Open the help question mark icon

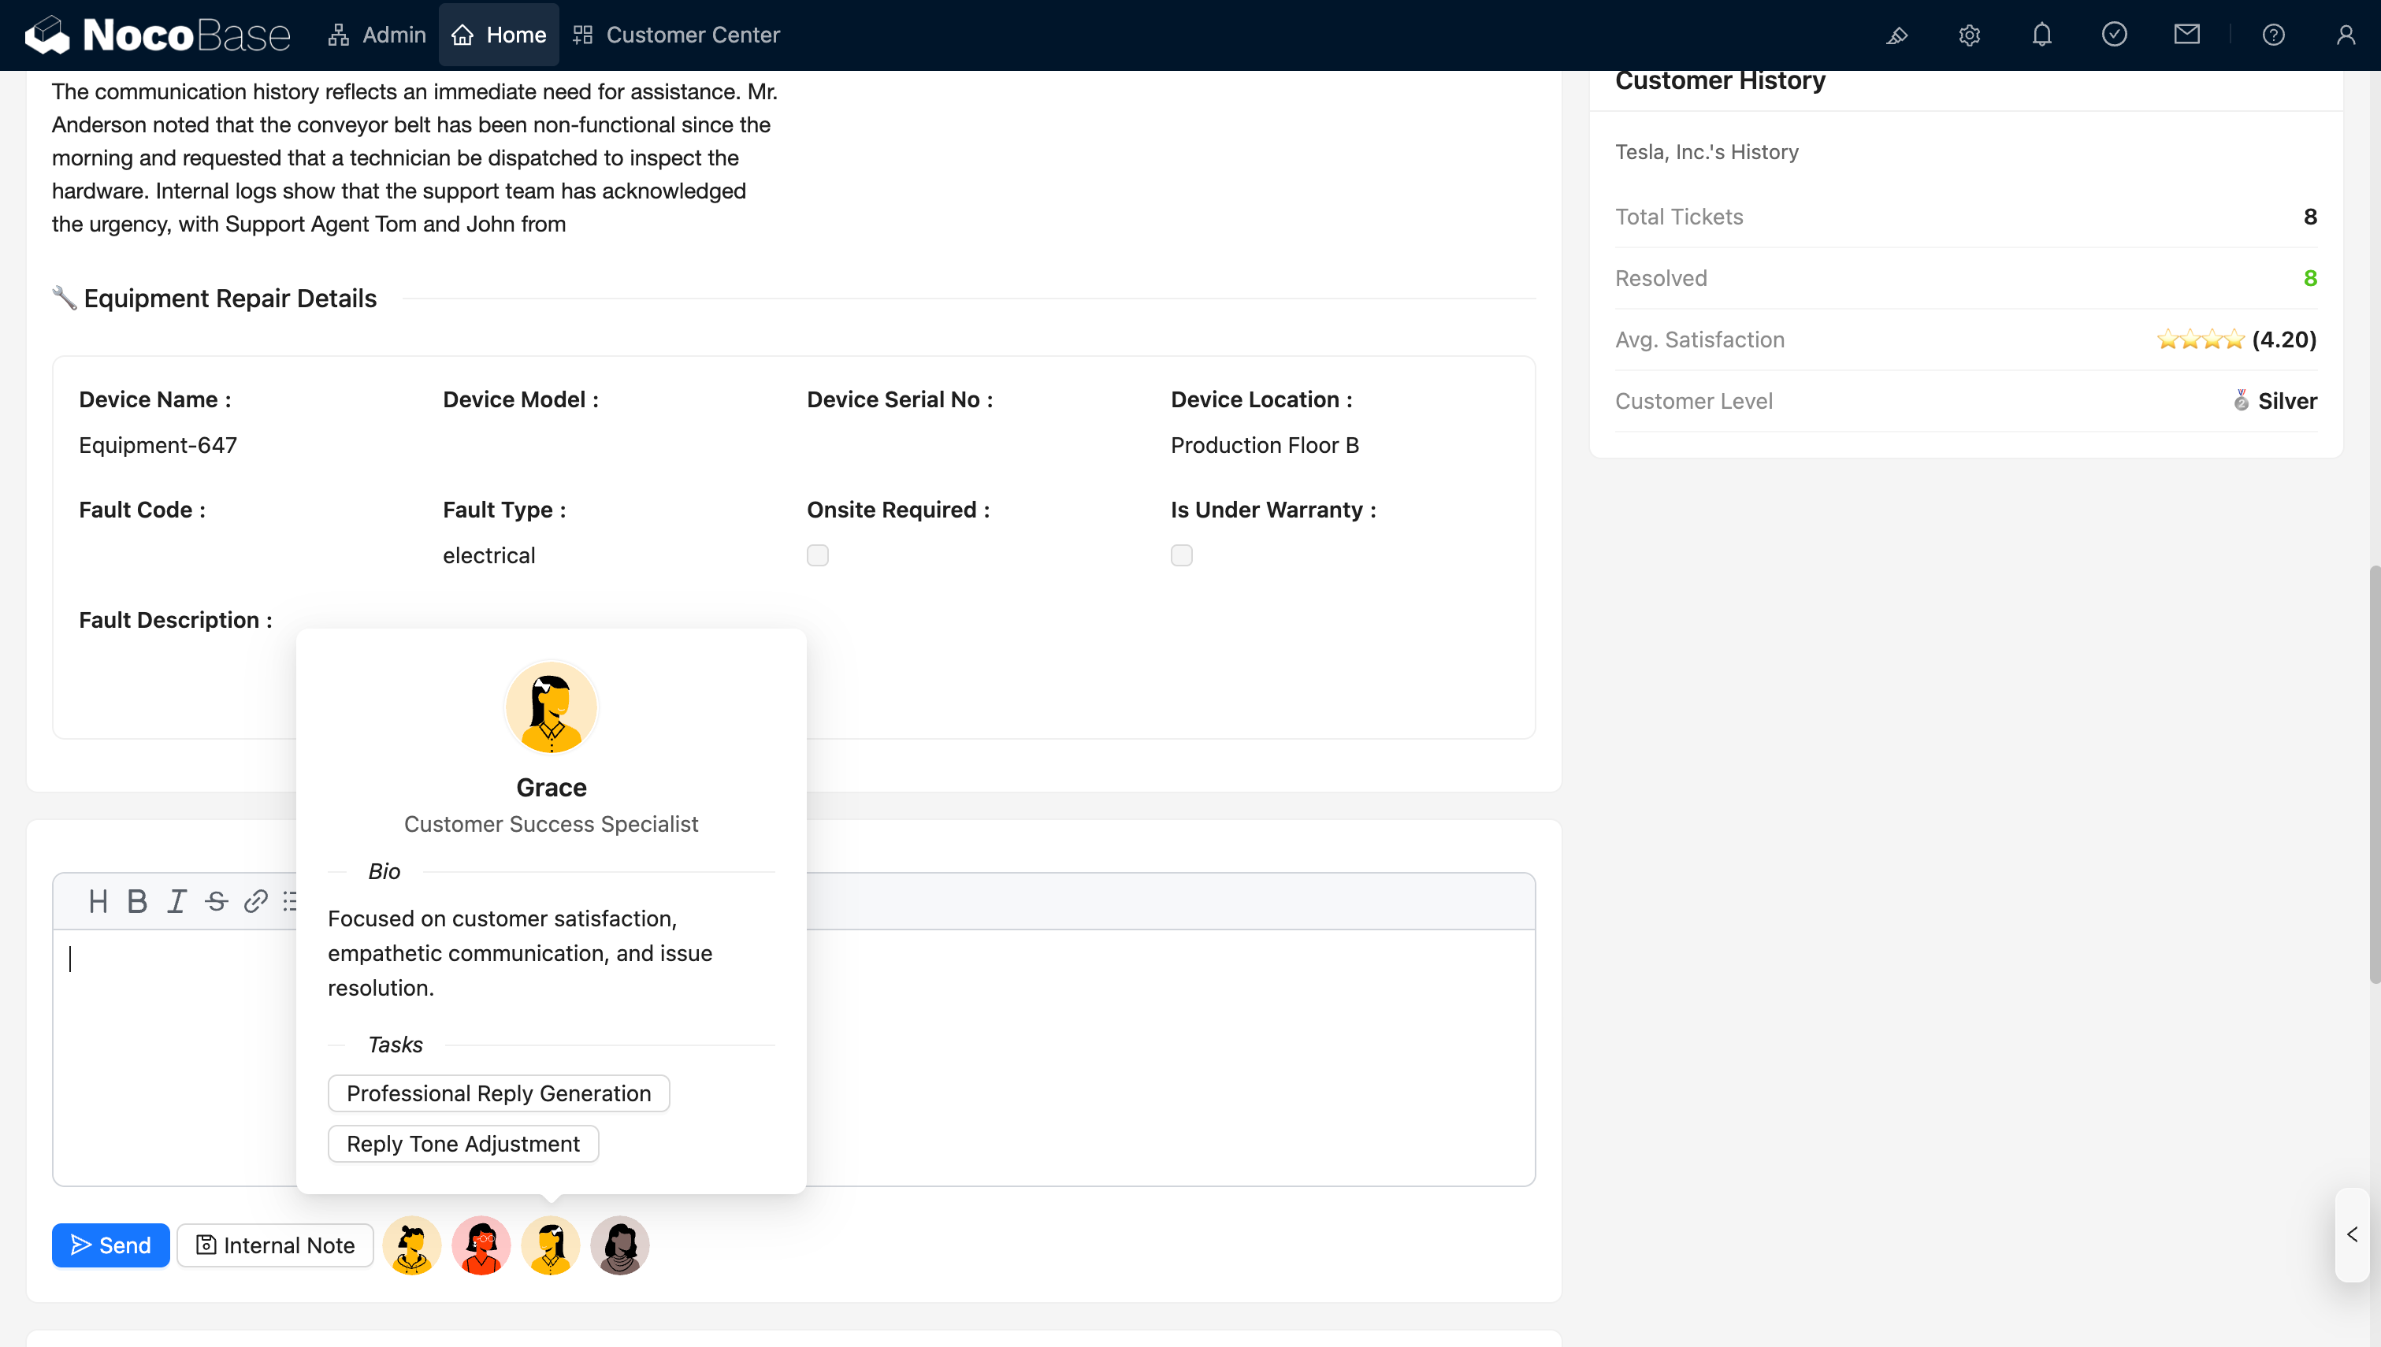click(2274, 35)
